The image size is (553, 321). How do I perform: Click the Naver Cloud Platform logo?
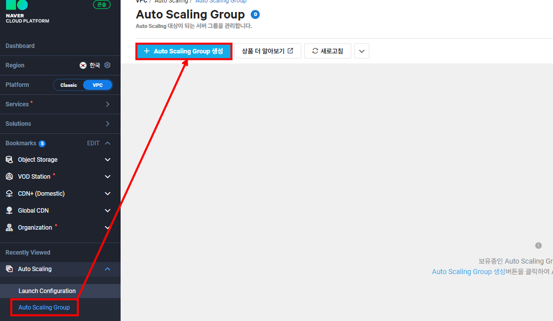point(27,11)
